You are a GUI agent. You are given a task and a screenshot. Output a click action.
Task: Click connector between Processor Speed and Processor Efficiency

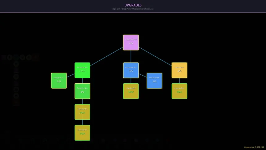(x=143, y=75)
